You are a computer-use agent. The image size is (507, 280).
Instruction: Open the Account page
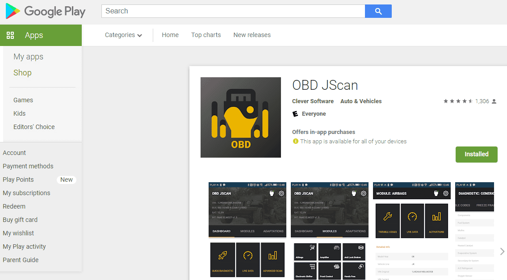(x=14, y=153)
